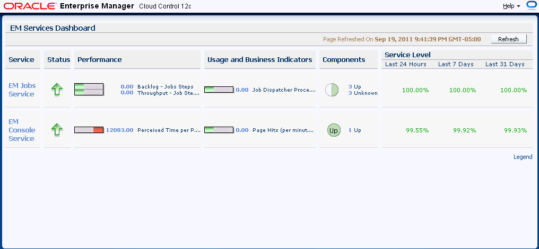This screenshot has height=249, width=539.
Task: Click the Components column header
Action: click(344, 59)
